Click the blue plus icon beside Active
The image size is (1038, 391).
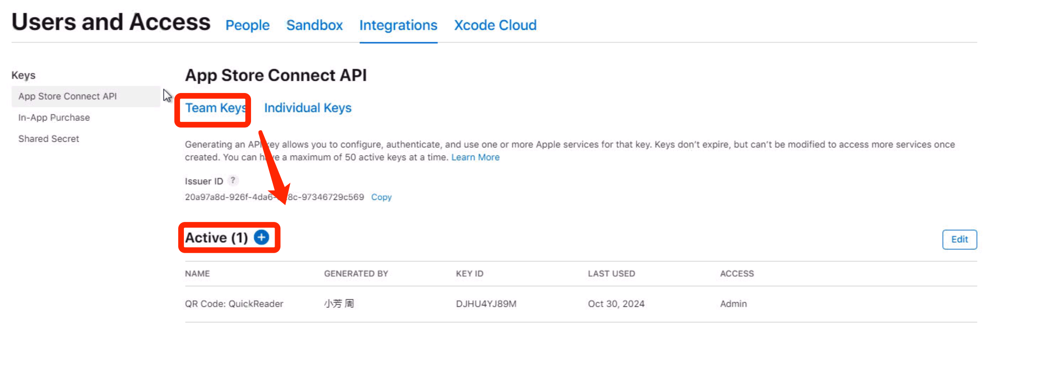(261, 237)
